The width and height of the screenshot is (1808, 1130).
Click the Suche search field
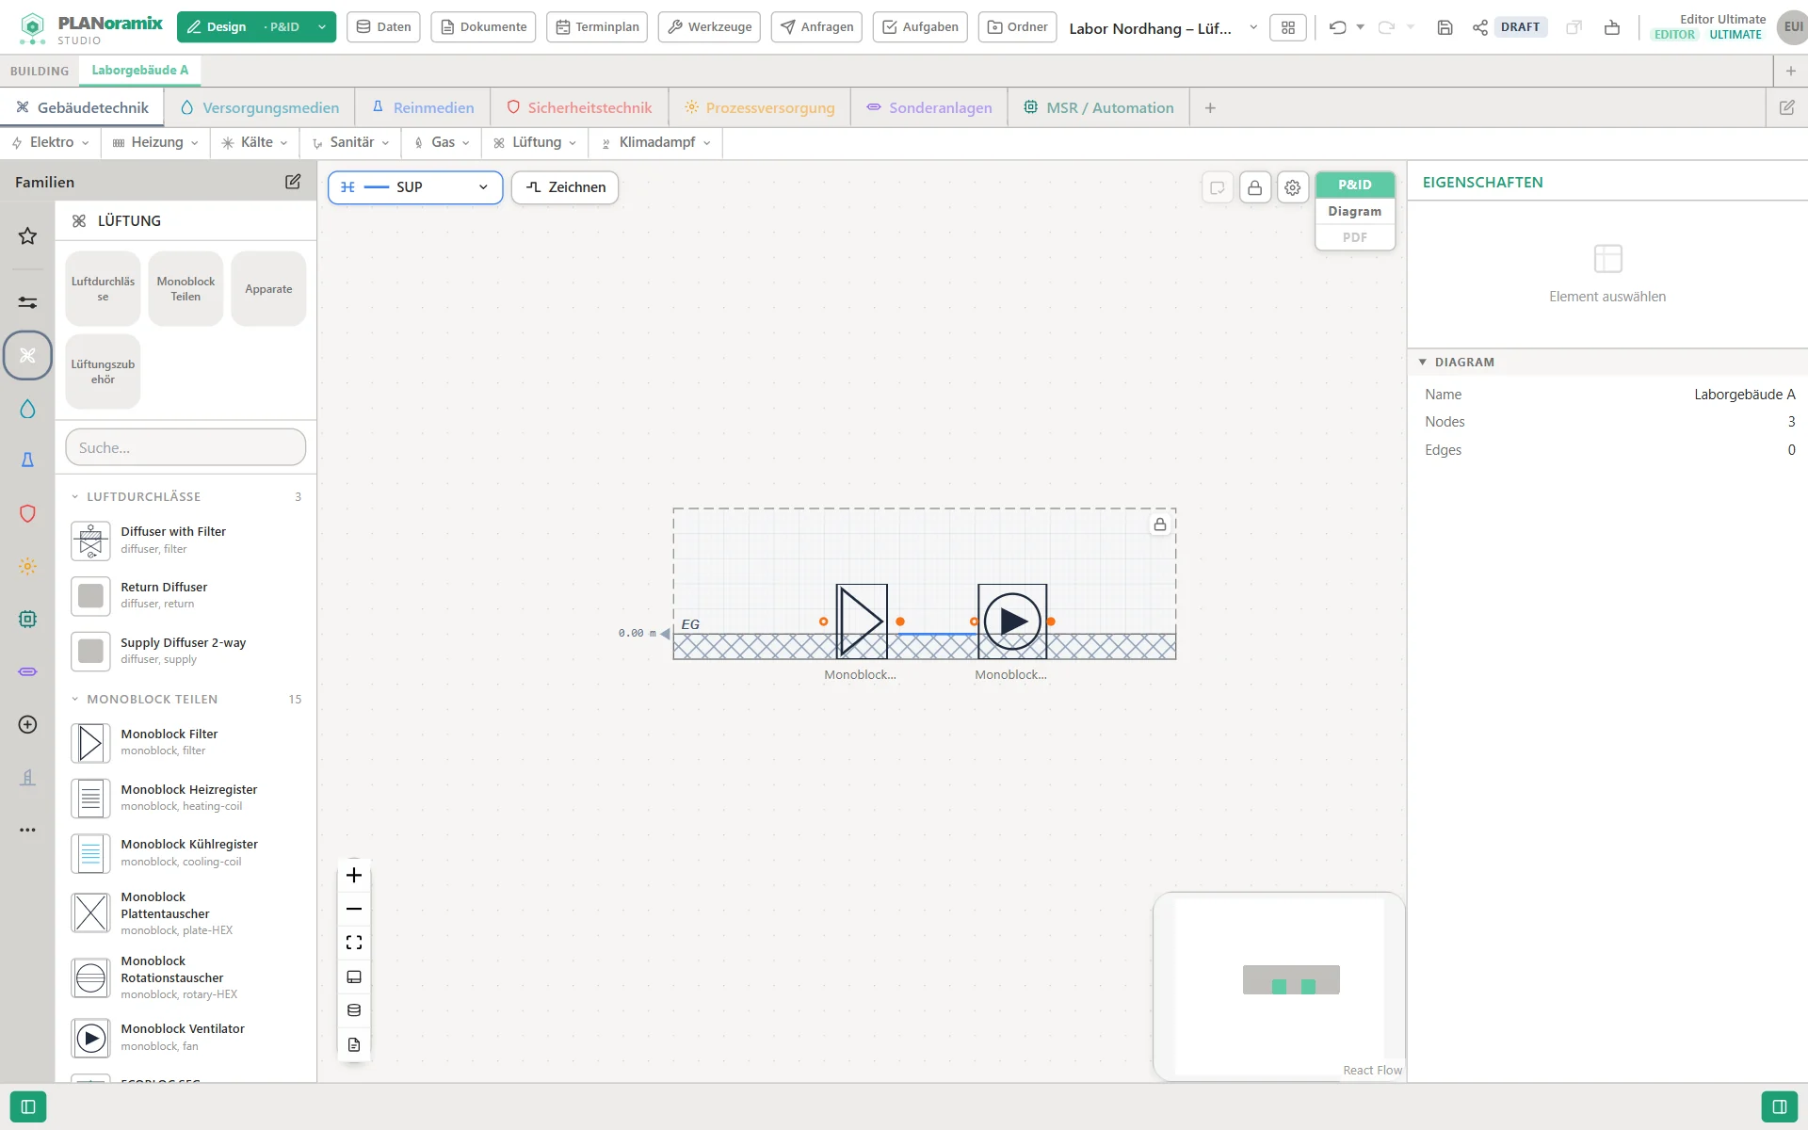(x=186, y=447)
